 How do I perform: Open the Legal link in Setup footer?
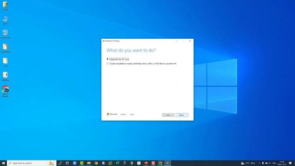coord(132,114)
